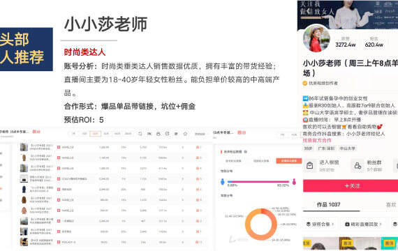Image resolution: width=398 pixels, height=251 pixels.
Task: Expand the 穿搭合集 collection chip
Action: pos(320,224)
